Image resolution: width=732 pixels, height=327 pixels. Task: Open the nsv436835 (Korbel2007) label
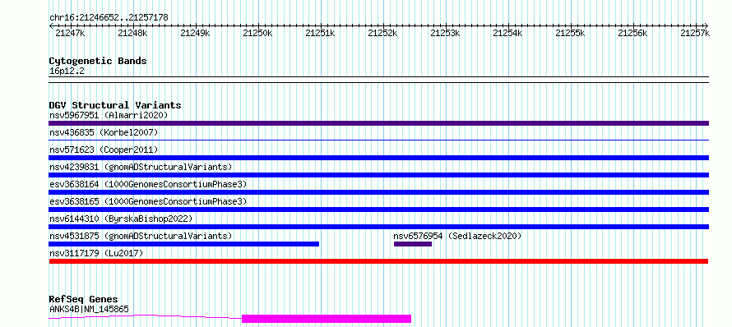104,132
